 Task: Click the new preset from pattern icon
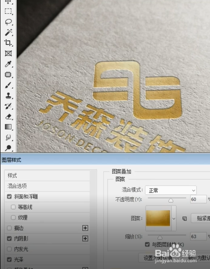[x=185, y=218]
